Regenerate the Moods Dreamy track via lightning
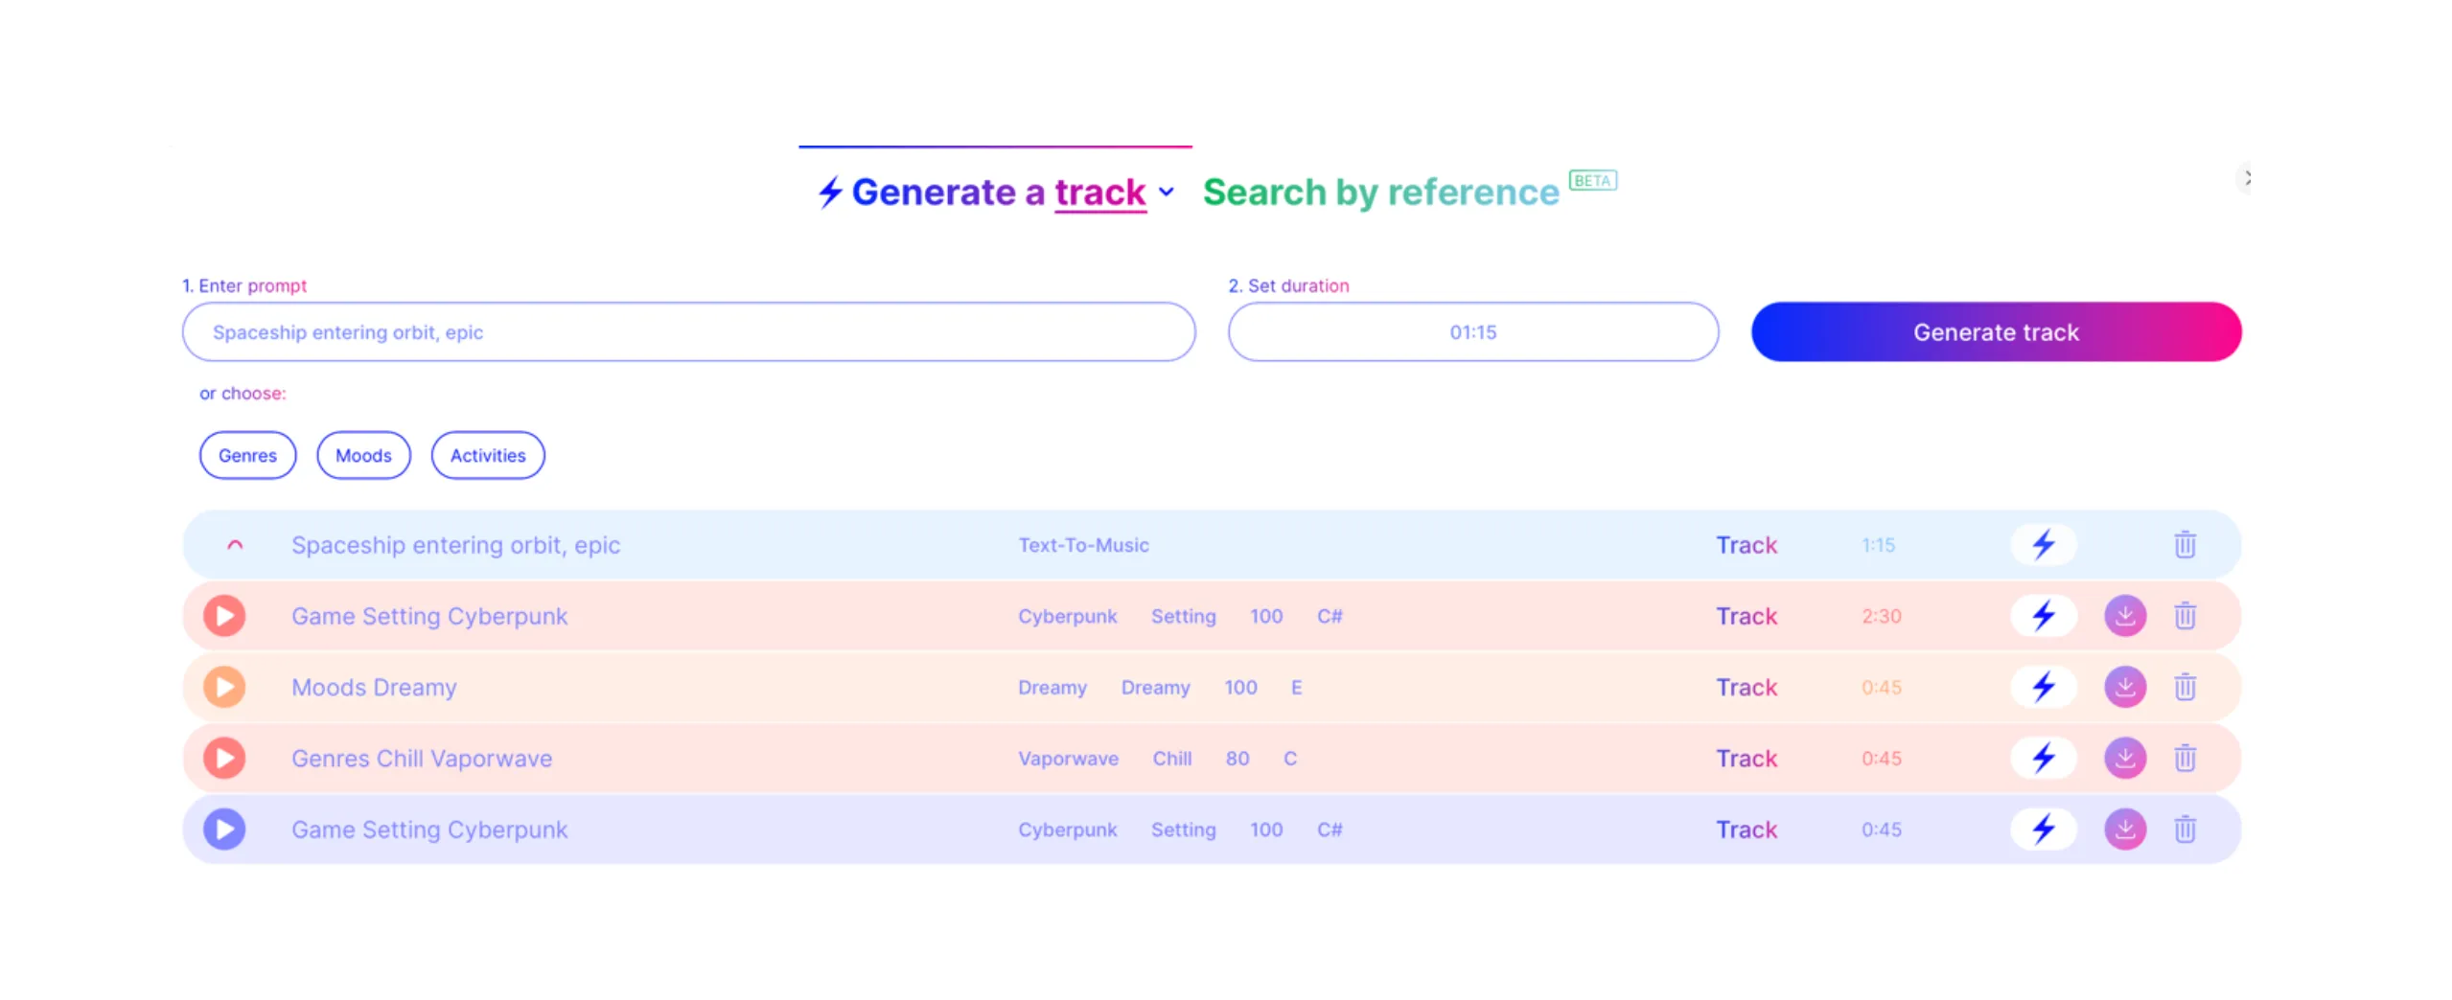2452x1000 pixels. (x=2043, y=687)
